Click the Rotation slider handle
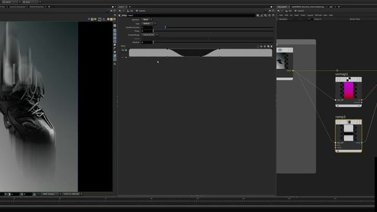Screen dimensions: 377x212 (153, 42)
